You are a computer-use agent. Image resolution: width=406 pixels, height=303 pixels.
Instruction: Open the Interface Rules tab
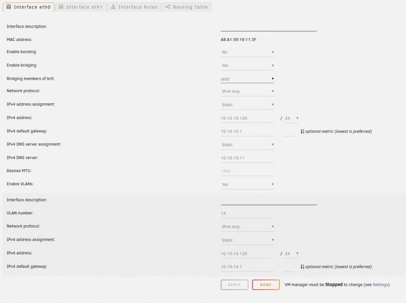pos(134,7)
